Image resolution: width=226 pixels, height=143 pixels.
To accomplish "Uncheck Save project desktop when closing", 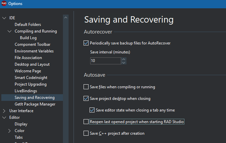I will [86, 99].
